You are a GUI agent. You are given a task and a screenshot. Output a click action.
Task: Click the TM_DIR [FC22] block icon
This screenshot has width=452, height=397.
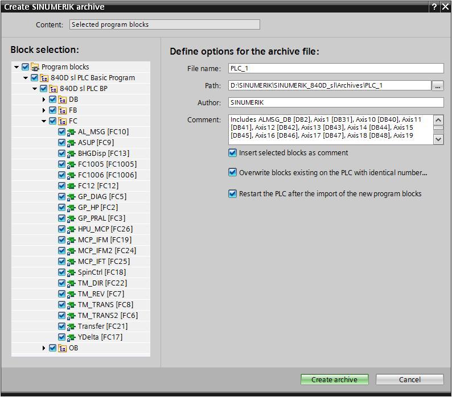coord(71,283)
